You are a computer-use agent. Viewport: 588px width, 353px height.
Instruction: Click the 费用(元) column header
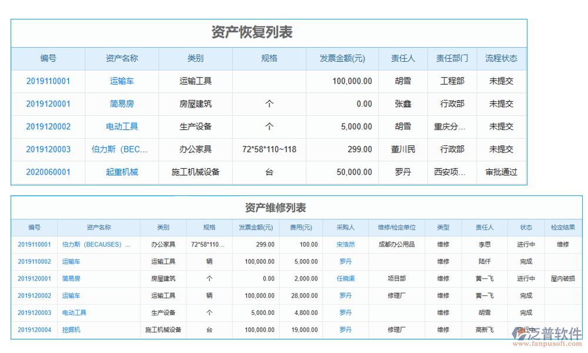coord(300,228)
